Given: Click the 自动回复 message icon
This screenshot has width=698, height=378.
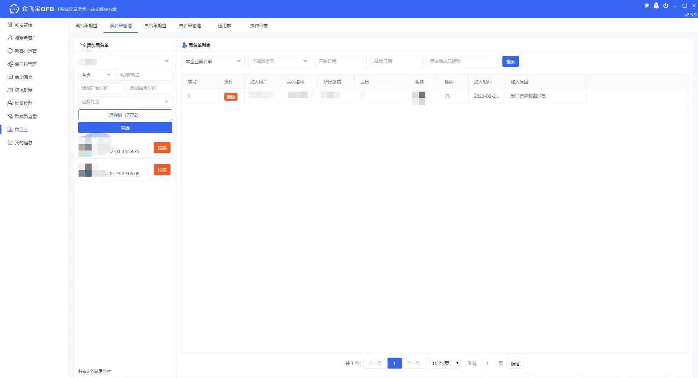Looking at the screenshot, I should pos(10,77).
